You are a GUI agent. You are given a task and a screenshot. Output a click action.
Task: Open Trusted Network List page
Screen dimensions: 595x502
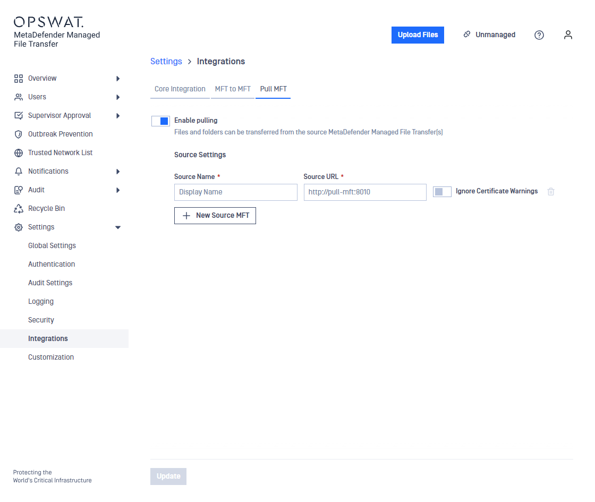[x=61, y=153]
